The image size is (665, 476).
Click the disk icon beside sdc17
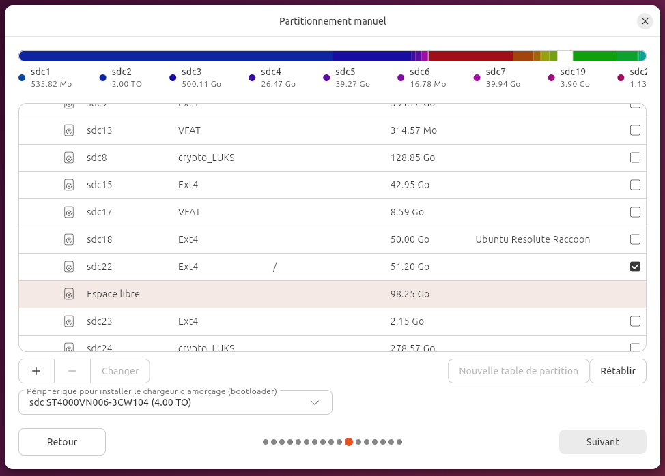69,212
